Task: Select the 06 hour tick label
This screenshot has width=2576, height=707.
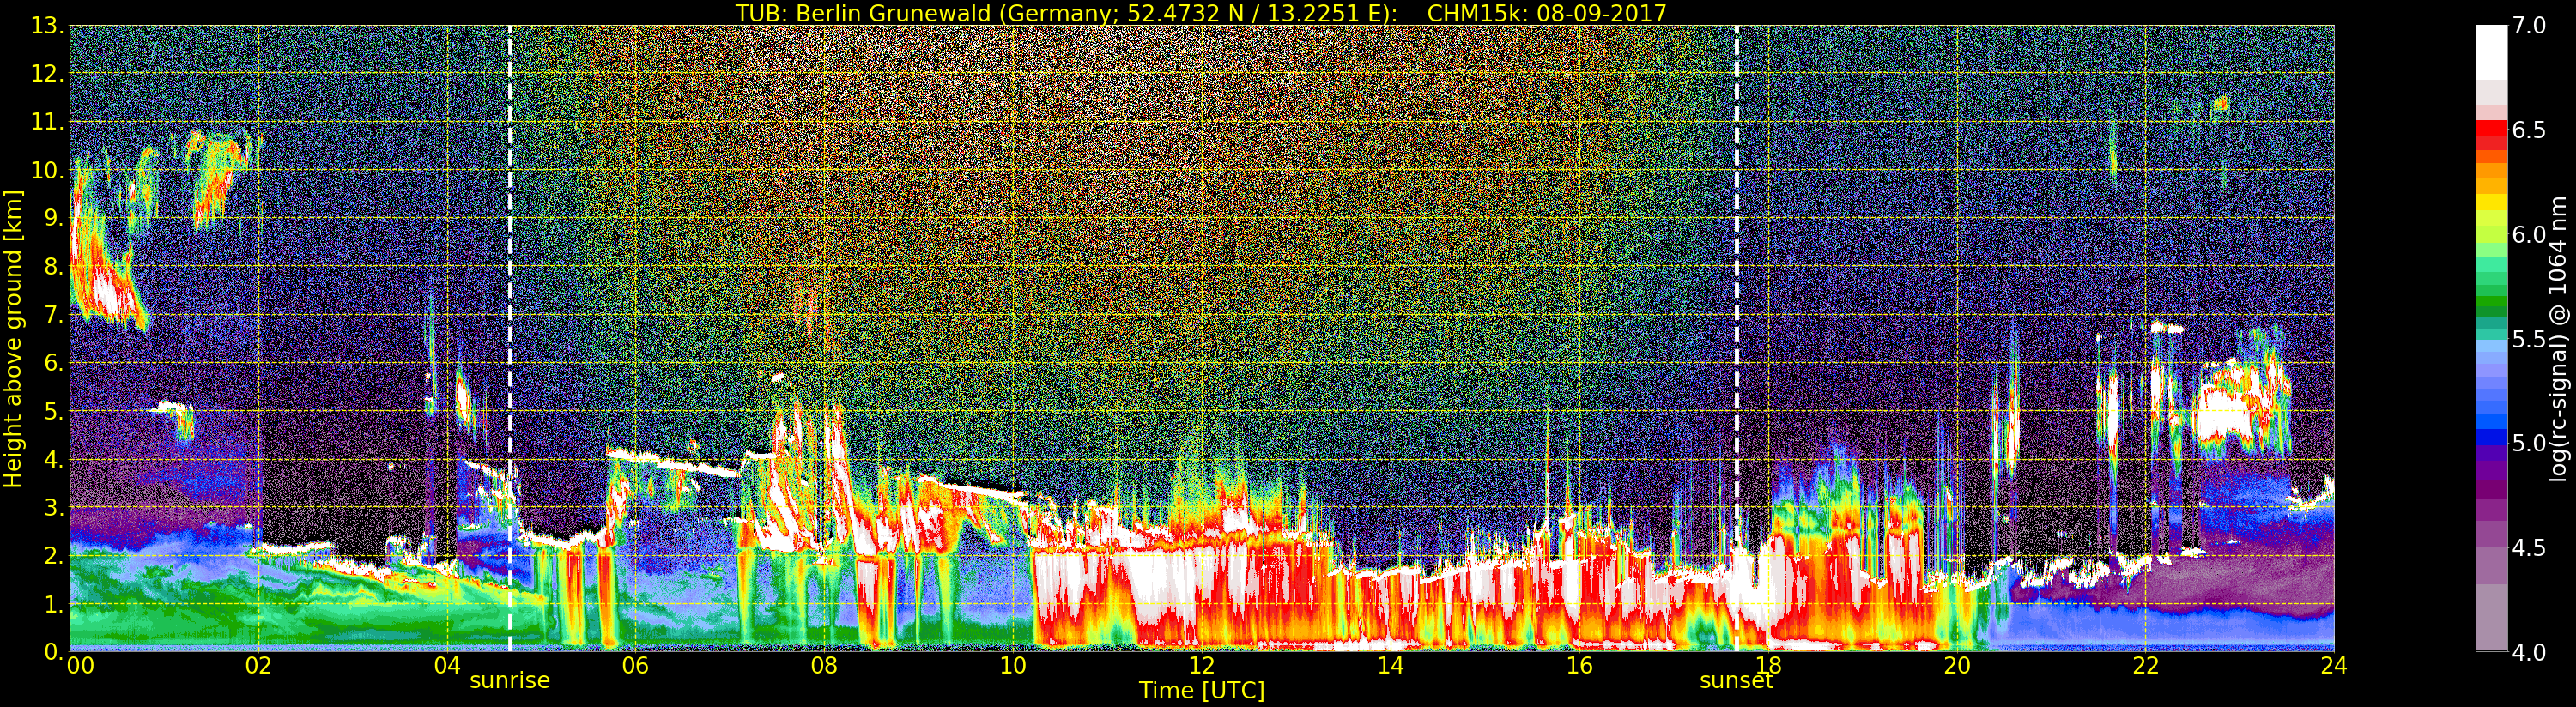Action: [635, 666]
